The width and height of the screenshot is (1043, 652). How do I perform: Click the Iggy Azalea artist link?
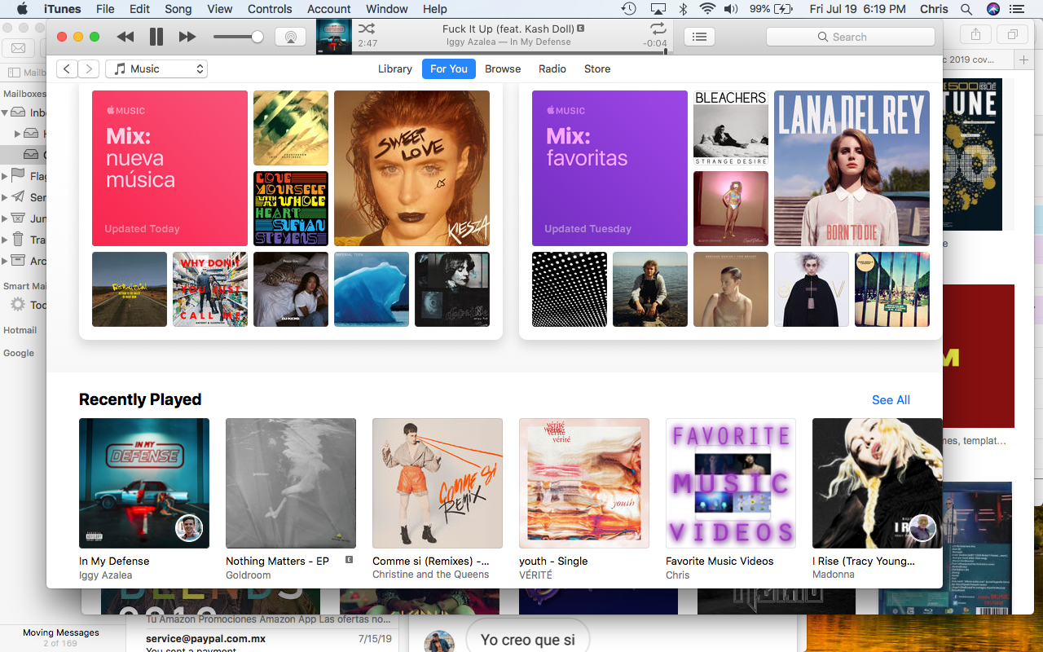click(106, 575)
